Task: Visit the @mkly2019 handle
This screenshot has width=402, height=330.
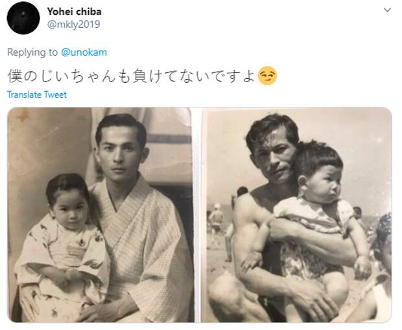Action: point(73,25)
